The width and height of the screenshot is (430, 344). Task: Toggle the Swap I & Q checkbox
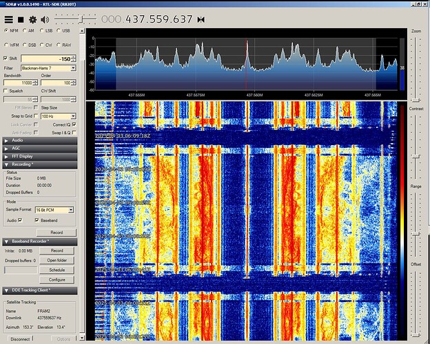74,133
